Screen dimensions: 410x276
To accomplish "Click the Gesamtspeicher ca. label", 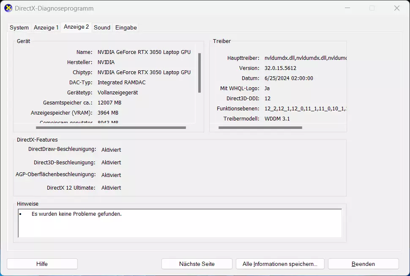I will 68,103.
